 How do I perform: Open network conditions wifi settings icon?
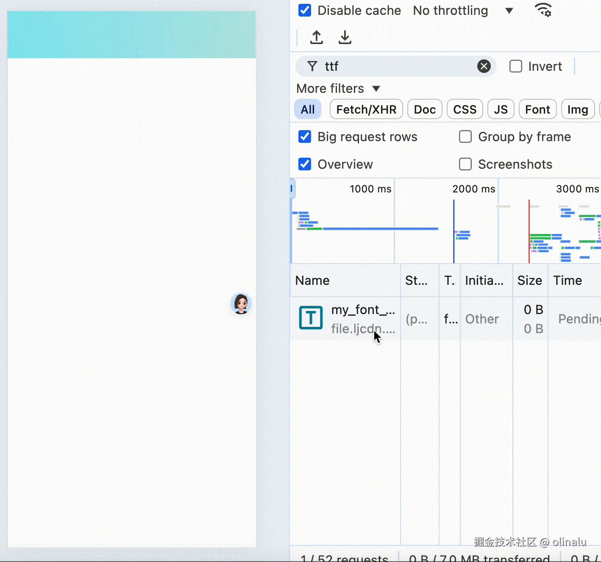click(543, 10)
